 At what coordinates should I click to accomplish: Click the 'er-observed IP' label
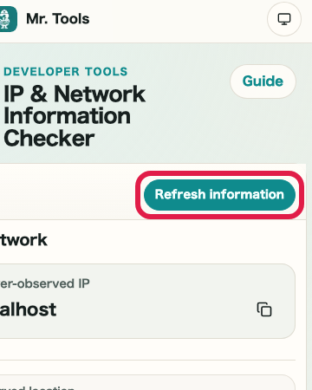45,283
